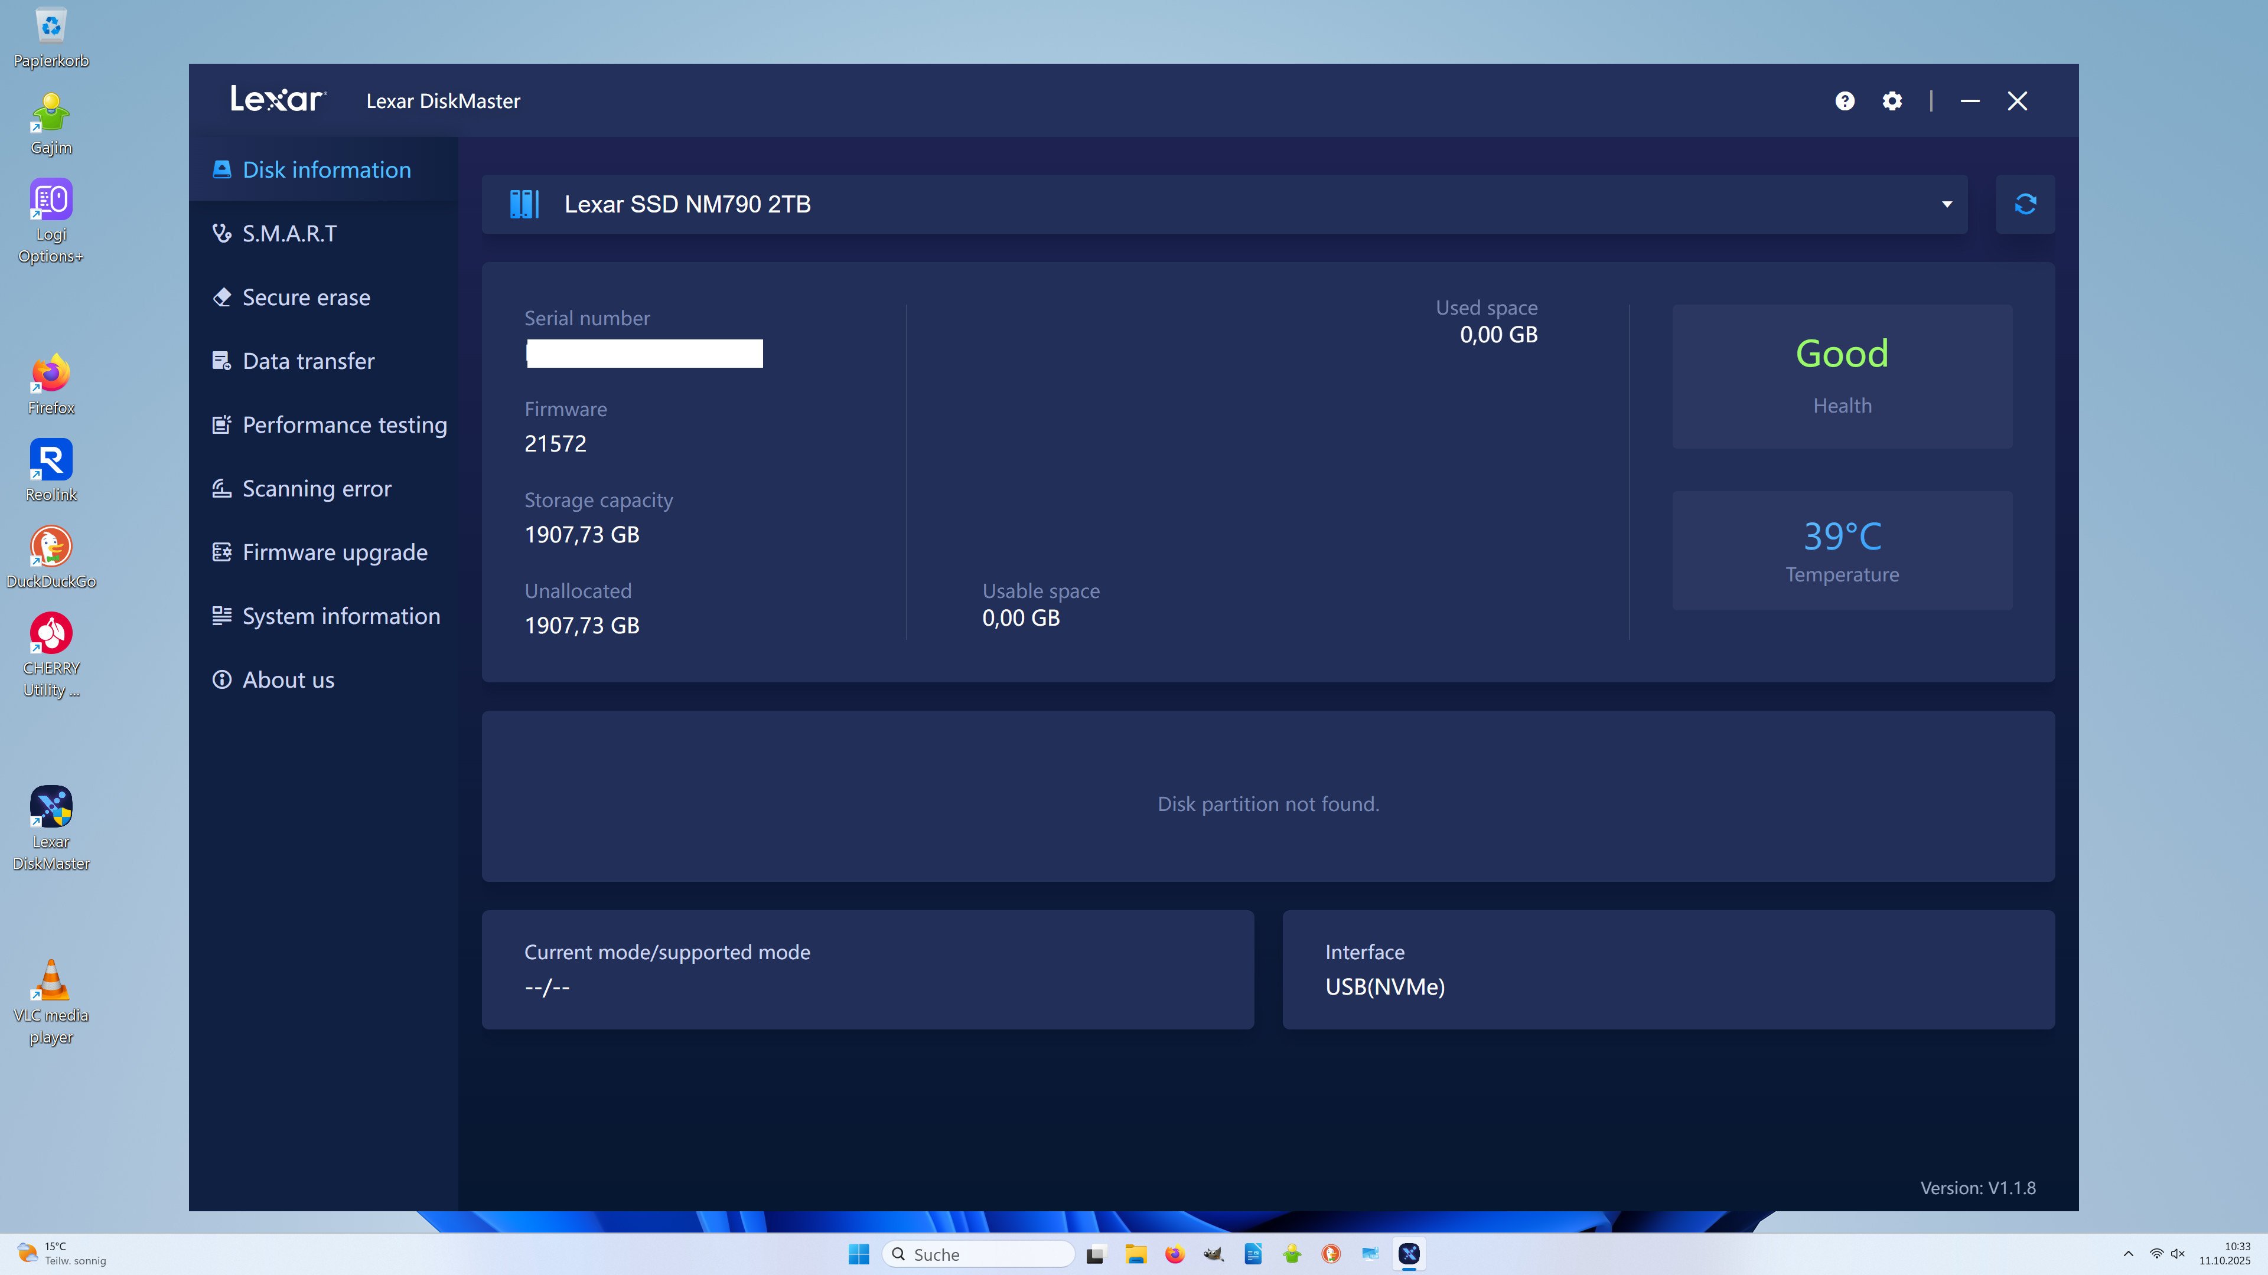
Task: Open the Lexar DiskMaster desktop shortcut
Action: point(51,807)
